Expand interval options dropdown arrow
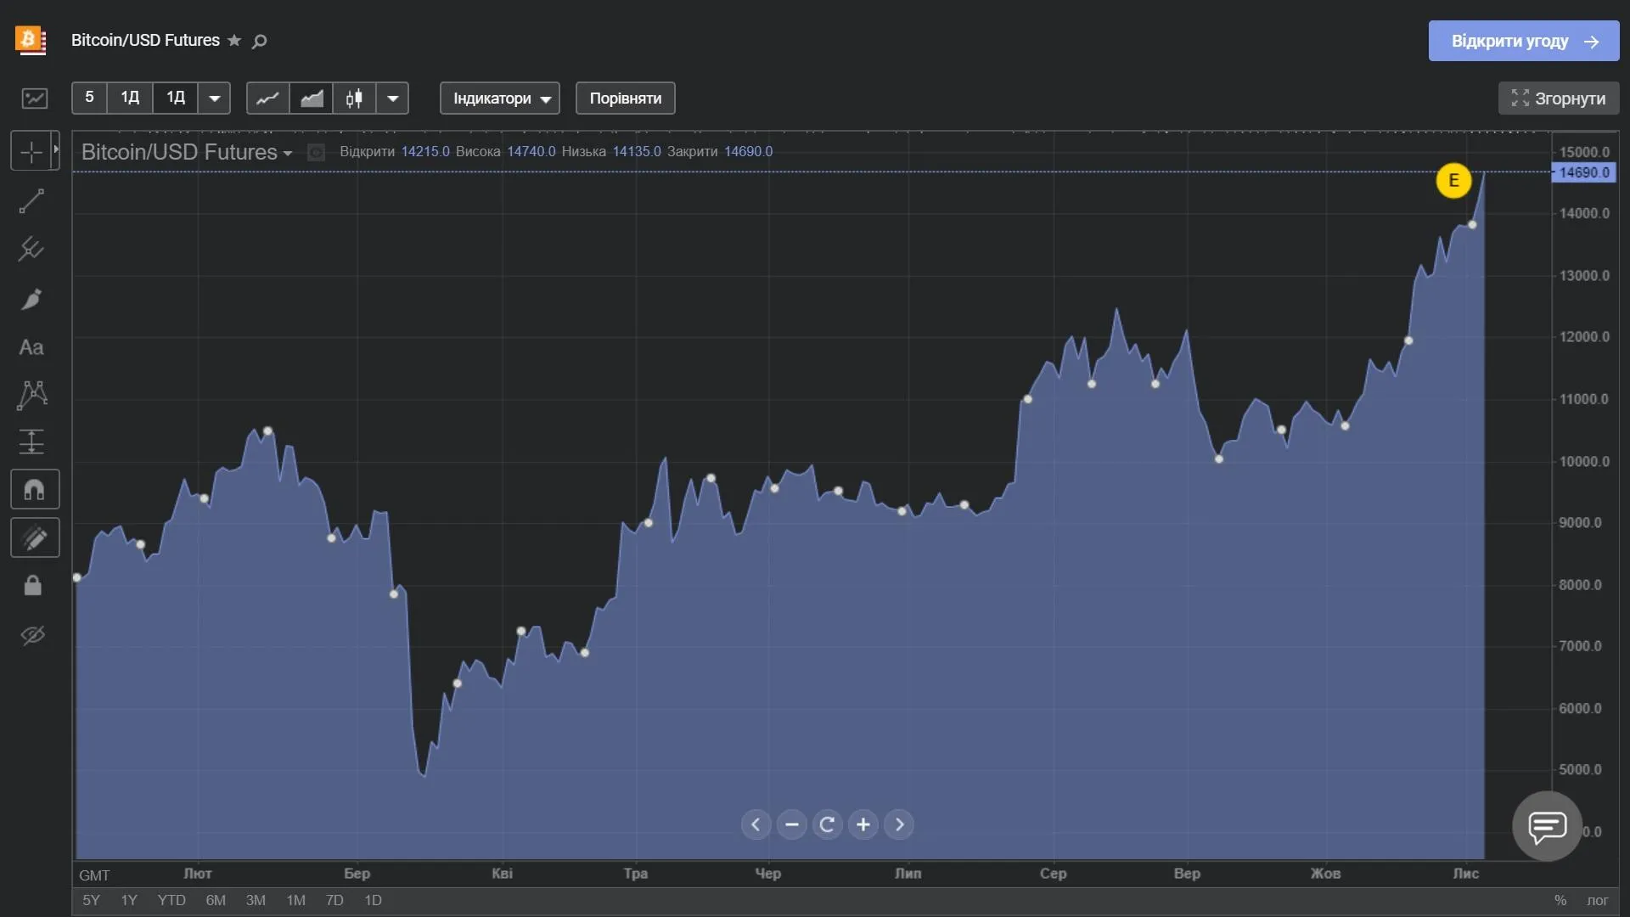 click(x=215, y=98)
